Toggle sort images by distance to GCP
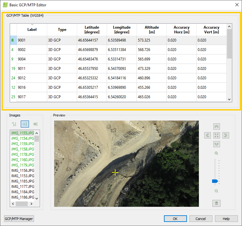This screenshot has height=226, width=242. point(25,124)
